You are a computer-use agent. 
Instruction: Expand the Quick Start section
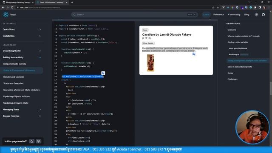40,29
